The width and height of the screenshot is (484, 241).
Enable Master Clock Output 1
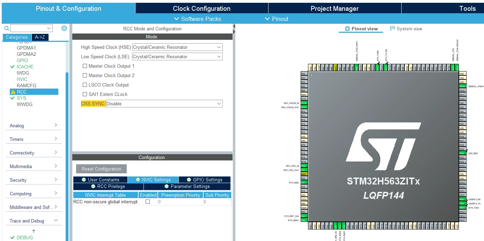pyautogui.click(x=85, y=66)
